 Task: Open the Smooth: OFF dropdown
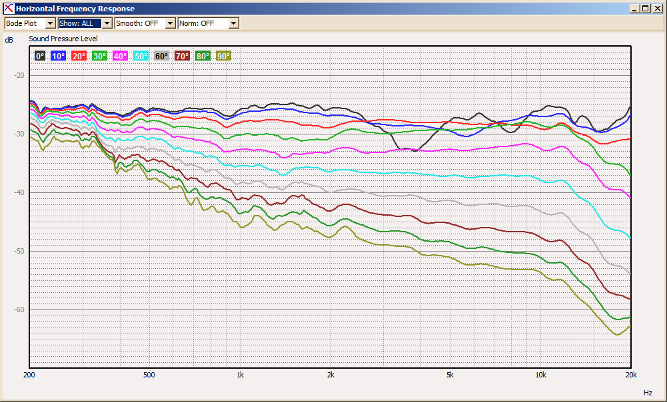click(x=145, y=23)
